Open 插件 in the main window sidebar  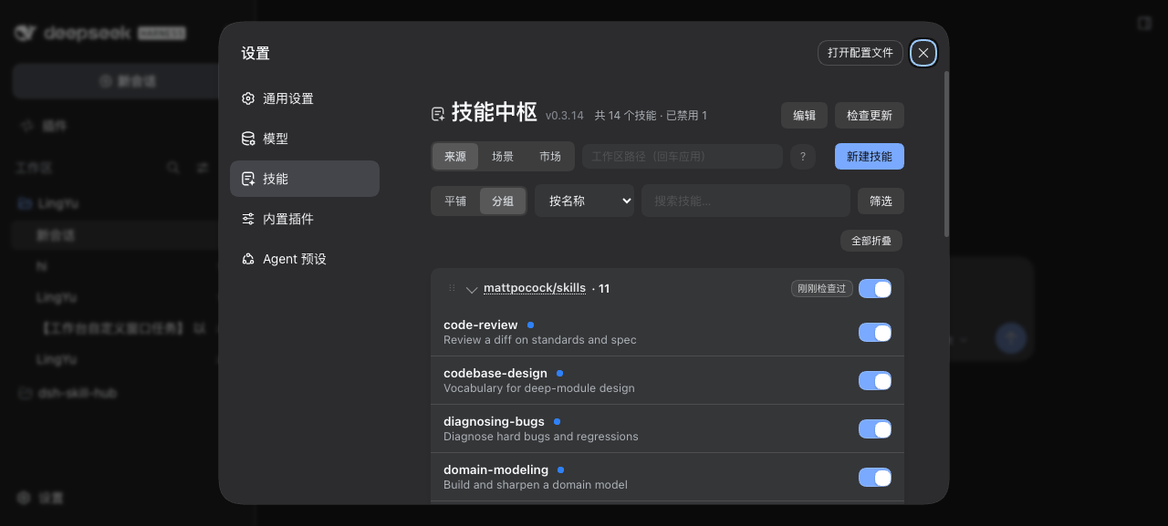[x=46, y=126]
